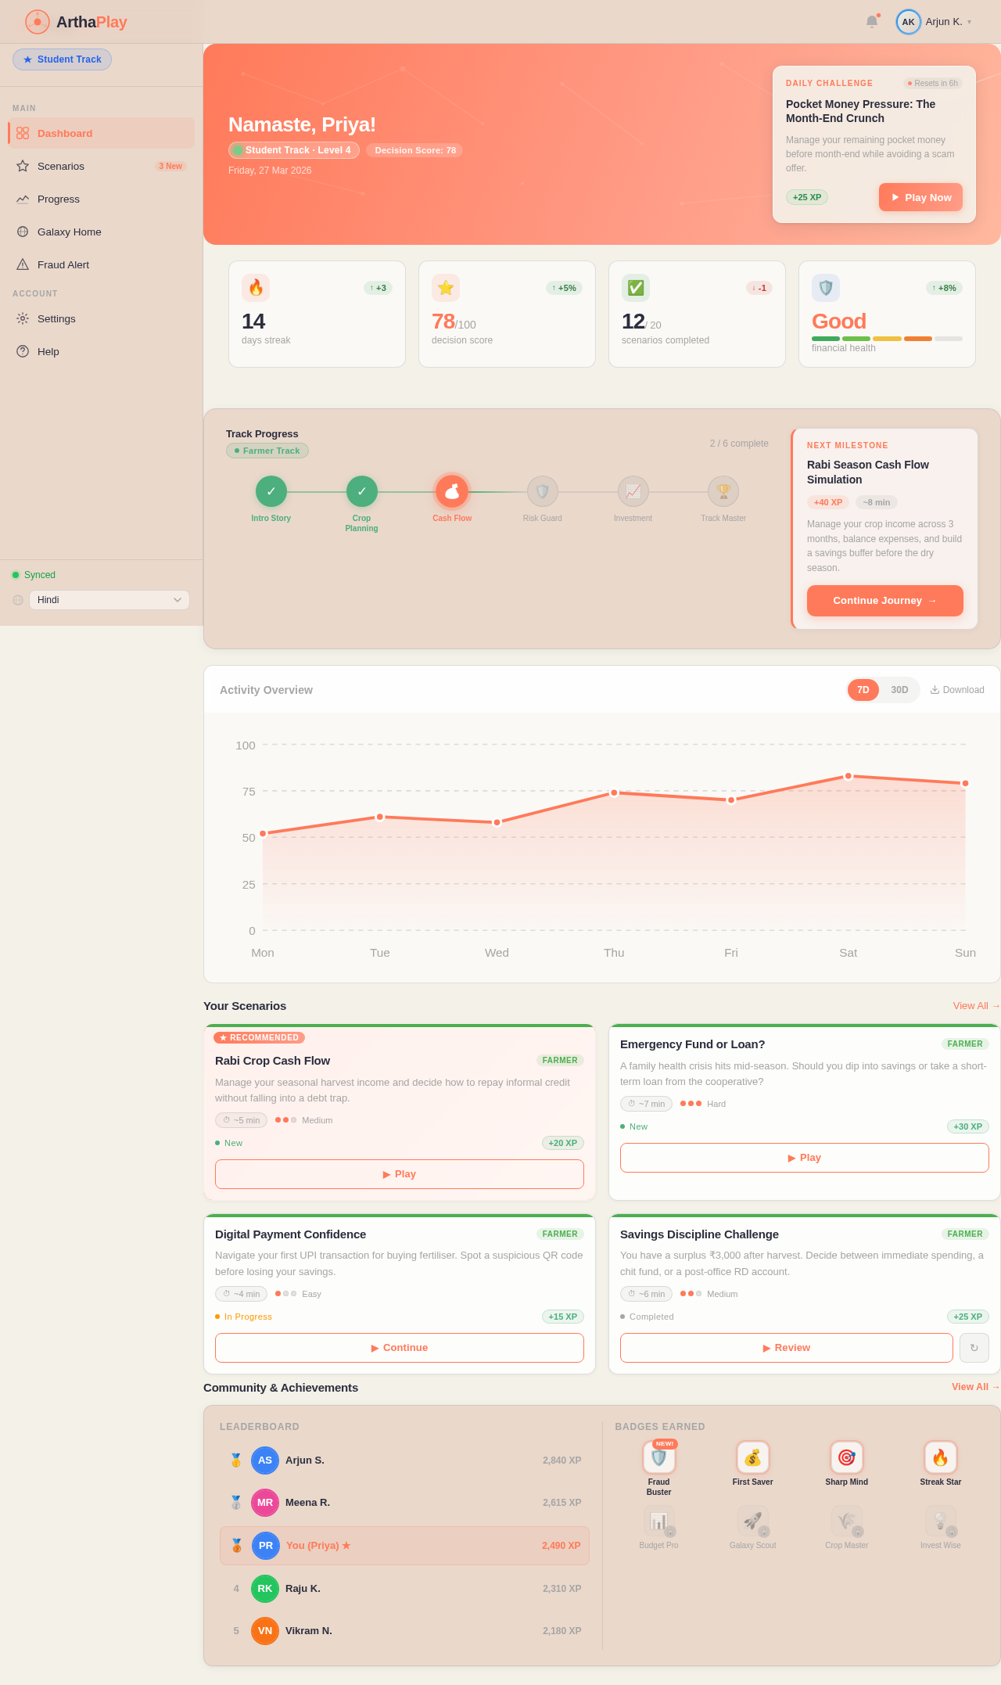Select the Crop Planning completed step

pyautogui.click(x=362, y=491)
